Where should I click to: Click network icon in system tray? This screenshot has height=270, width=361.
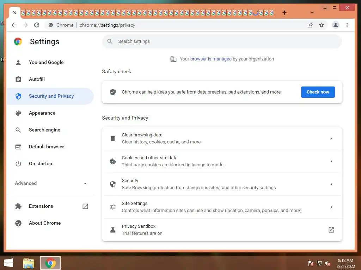tap(319, 263)
